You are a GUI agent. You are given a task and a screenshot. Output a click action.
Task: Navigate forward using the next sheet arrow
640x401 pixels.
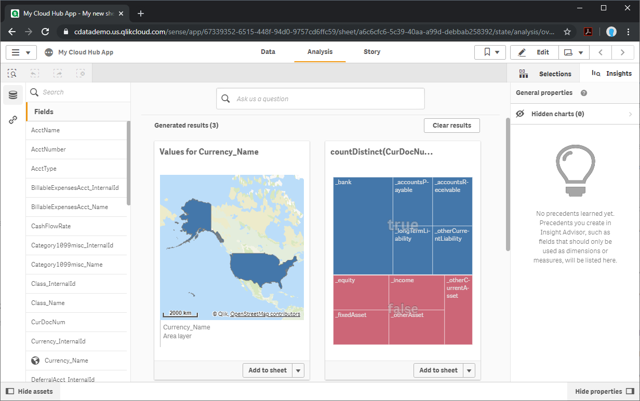(623, 52)
